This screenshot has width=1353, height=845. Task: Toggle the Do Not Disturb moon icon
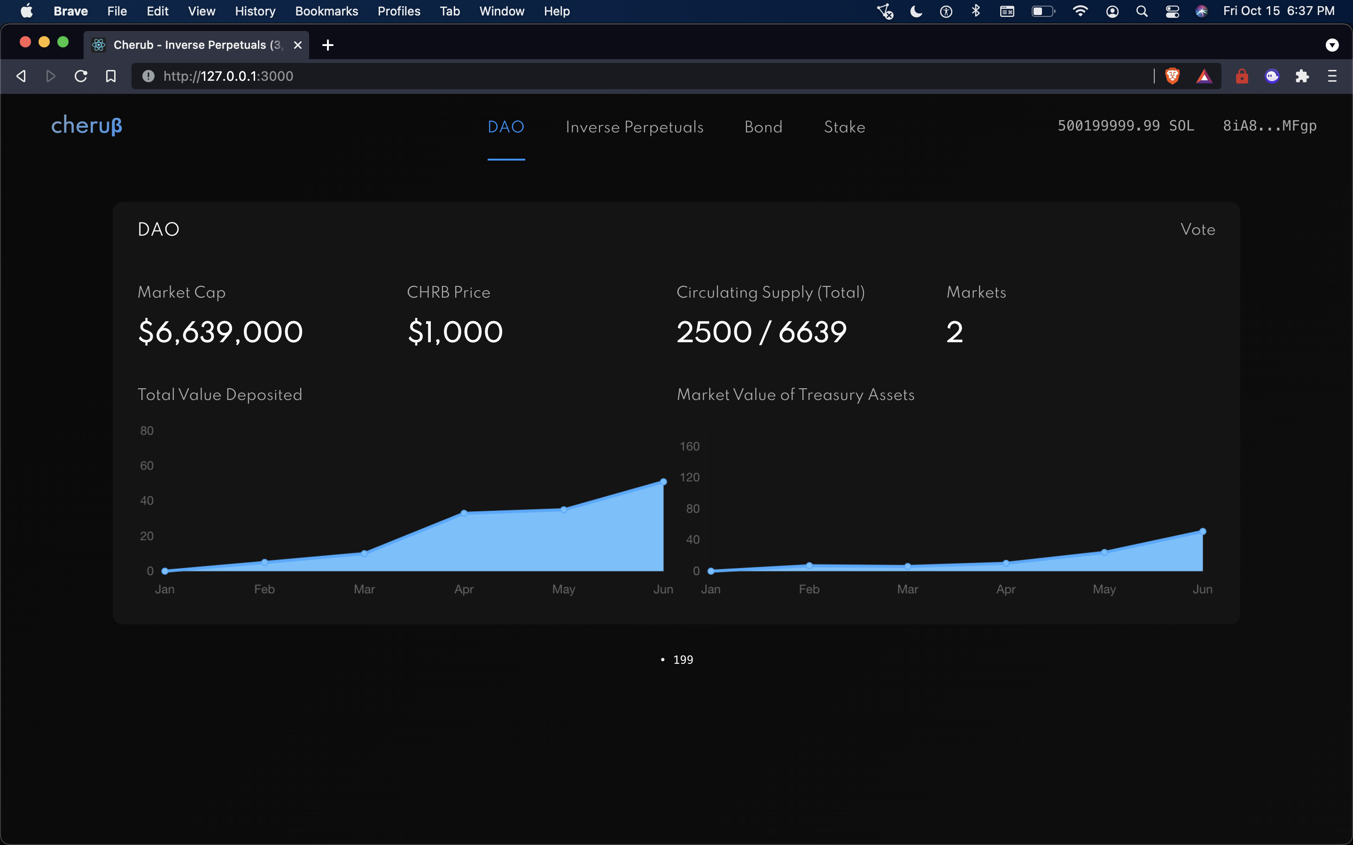coord(916,11)
